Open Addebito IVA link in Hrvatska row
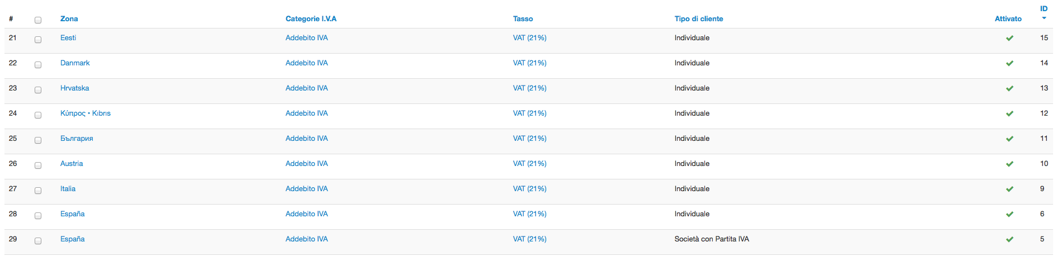The width and height of the screenshot is (1062, 256). coord(306,88)
